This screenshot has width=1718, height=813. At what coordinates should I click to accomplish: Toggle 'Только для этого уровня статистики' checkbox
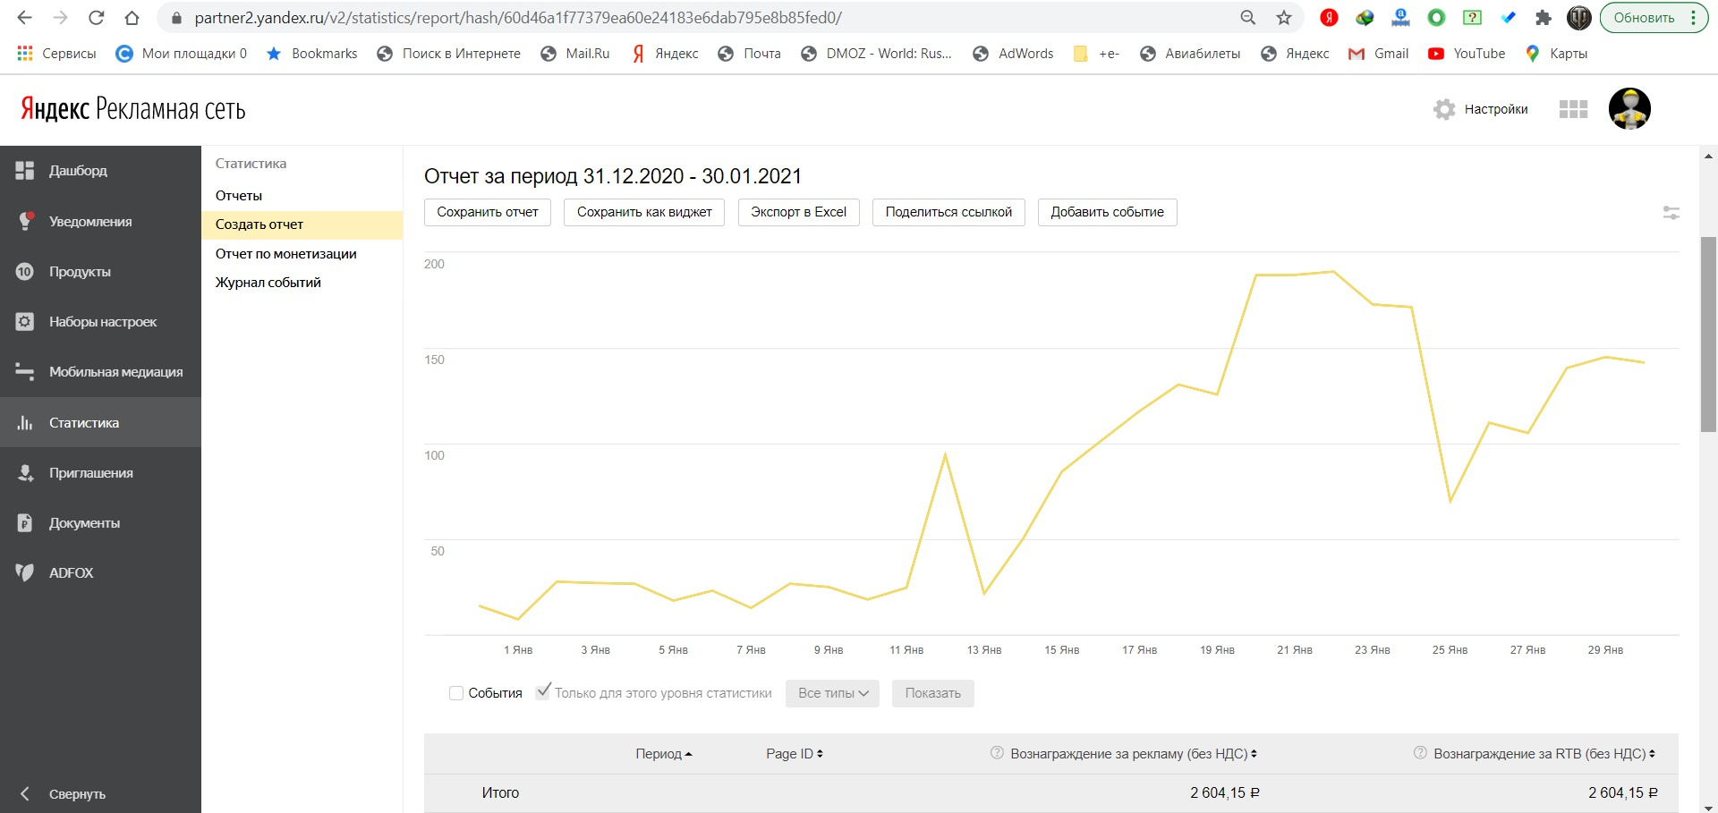pyautogui.click(x=543, y=692)
